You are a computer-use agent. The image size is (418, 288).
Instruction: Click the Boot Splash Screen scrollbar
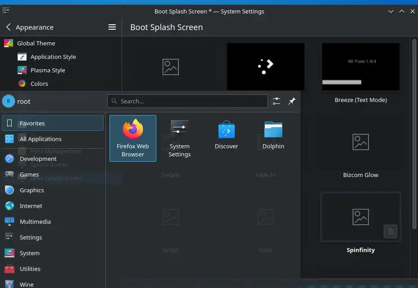click(414, 134)
